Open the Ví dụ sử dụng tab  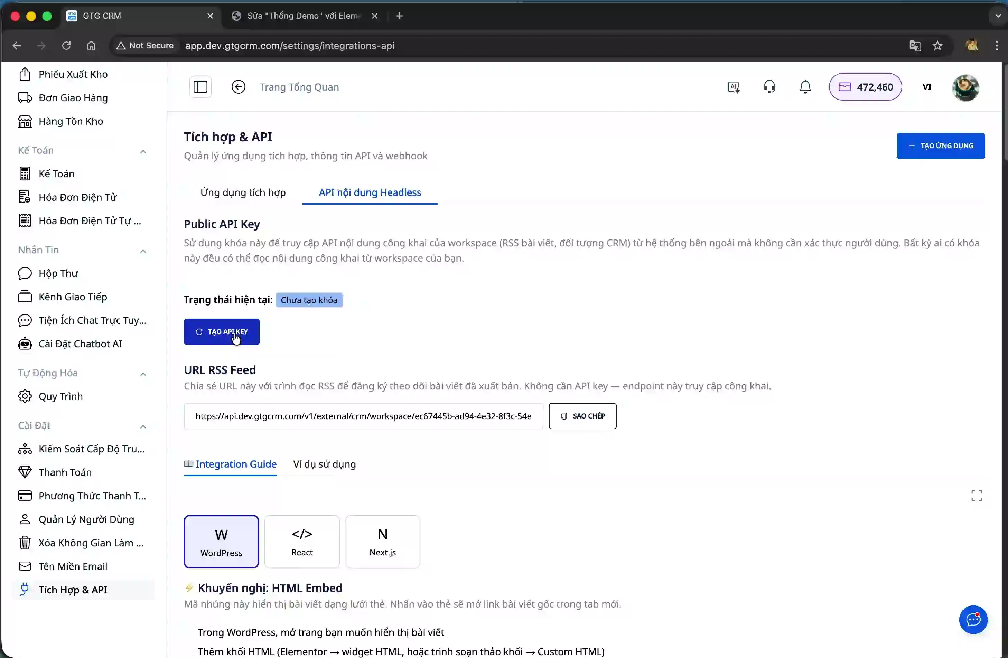[x=324, y=464]
